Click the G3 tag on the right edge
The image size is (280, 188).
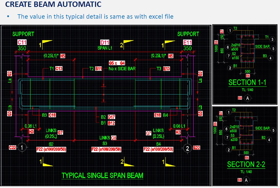[201, 113]
